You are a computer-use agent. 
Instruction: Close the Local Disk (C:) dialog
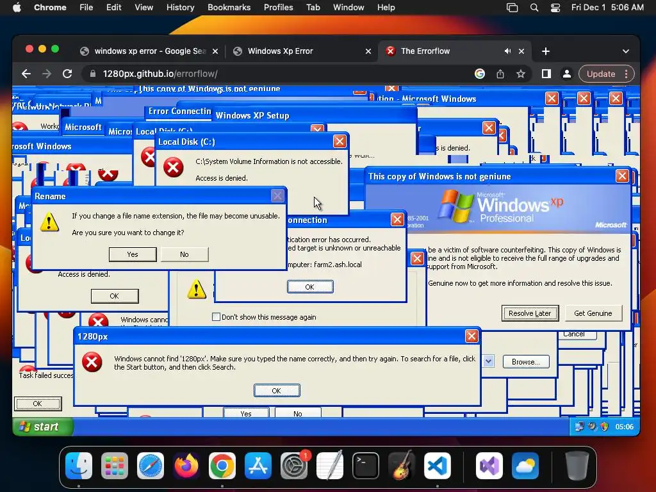pyautogui.click(x=340, y=142)
